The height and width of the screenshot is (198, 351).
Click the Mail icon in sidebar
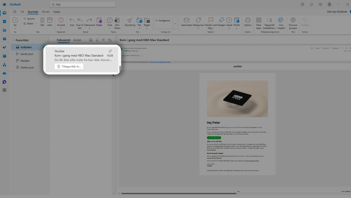tap(4, 13)
